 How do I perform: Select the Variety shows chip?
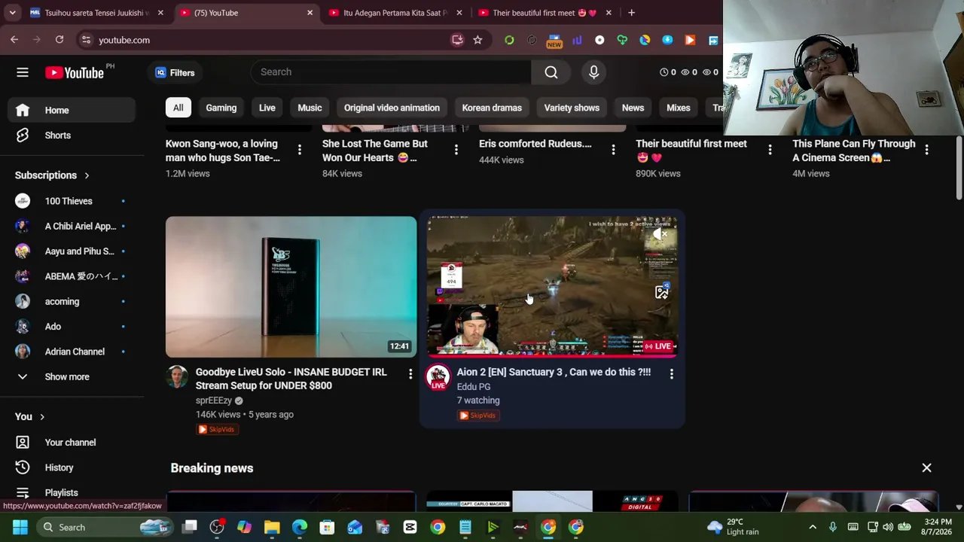tap(572, 108)
